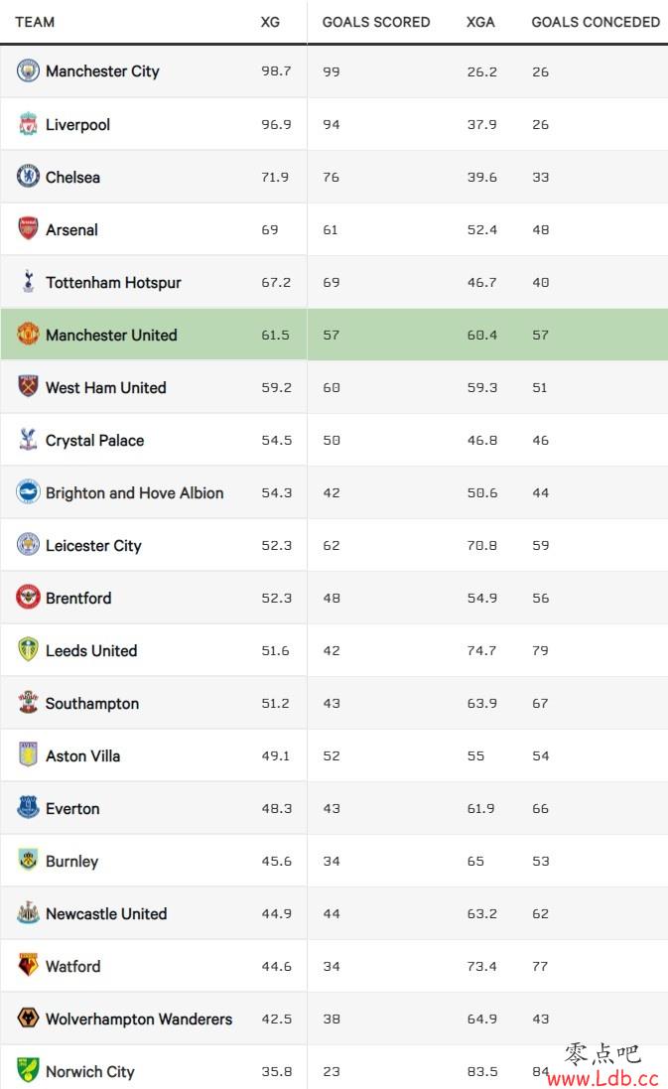Image resolution: width=668 pixels, height=1089 pixels.
Task: Open the Brighton and Hove Albion link
Action: 135,493
